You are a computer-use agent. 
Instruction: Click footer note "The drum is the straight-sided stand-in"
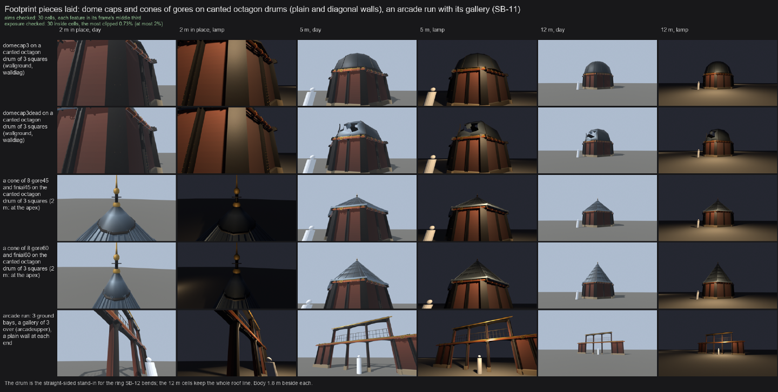[158, 383]
